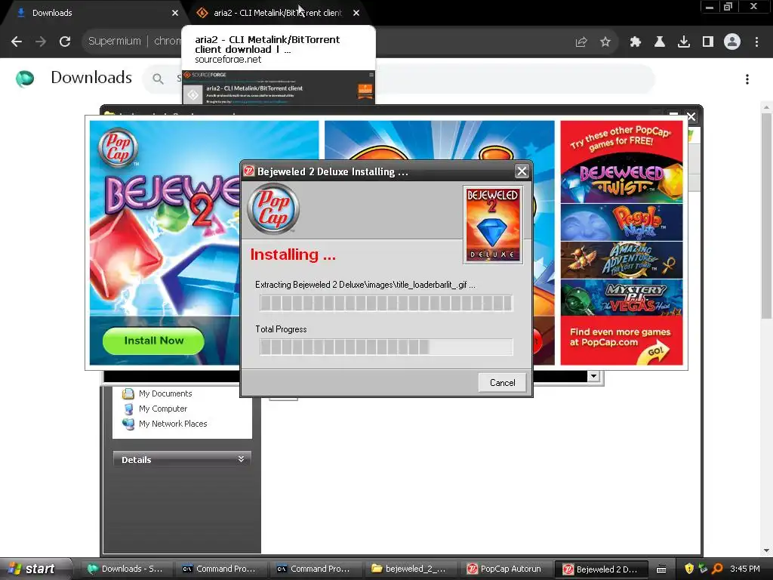Open Mystery P.I. Vegas Heist banner
This screenshot has width=773, height=580.
[x=621, y=298]
